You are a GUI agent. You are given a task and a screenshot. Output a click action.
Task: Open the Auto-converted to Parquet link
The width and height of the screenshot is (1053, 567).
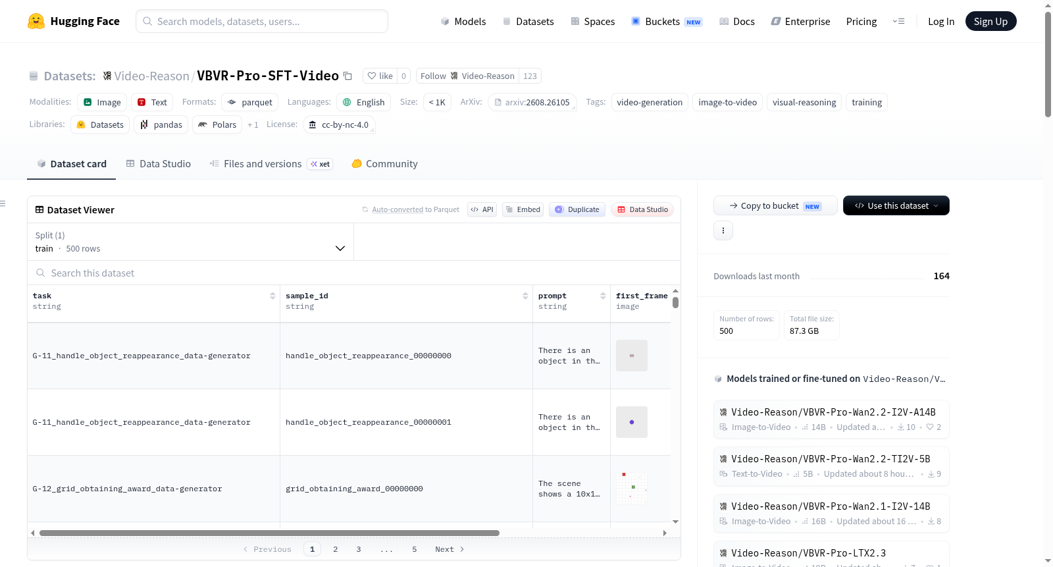pyautogui.click(x=411, y=209)
